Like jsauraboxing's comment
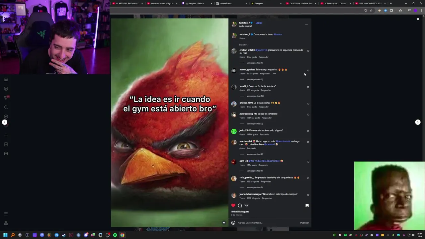 click(x=308, y=115)
